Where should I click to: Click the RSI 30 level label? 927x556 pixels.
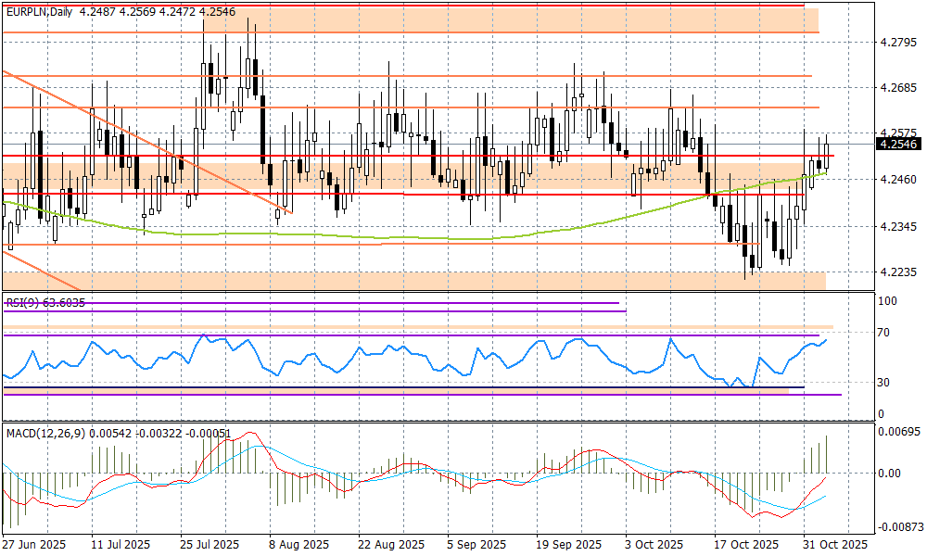[886, 383]
